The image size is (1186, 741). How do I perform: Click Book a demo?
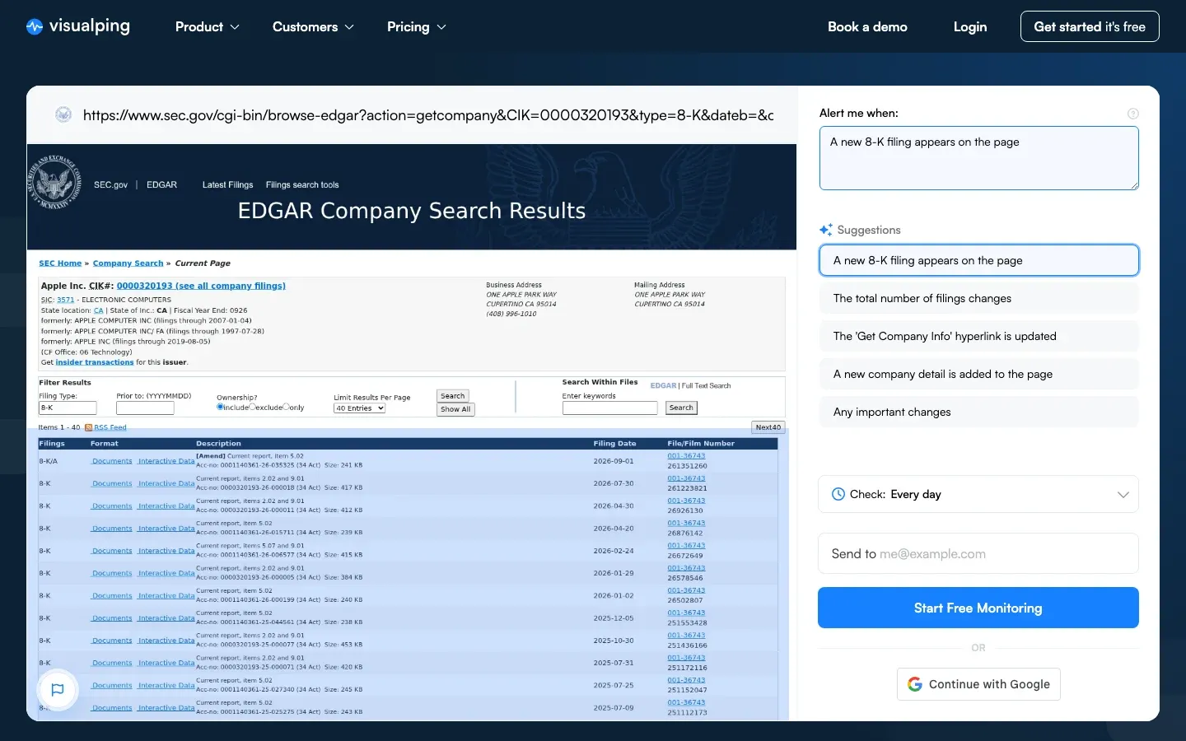click(x=867, y=27)
